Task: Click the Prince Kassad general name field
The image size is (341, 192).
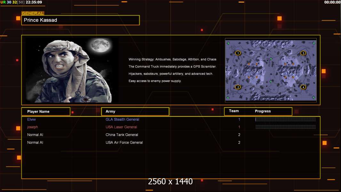Action: pos(81,20)
